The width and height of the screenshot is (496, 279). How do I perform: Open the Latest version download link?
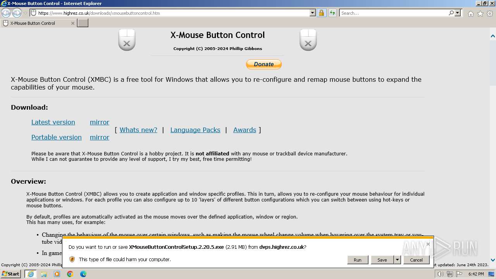click(53, 122)
